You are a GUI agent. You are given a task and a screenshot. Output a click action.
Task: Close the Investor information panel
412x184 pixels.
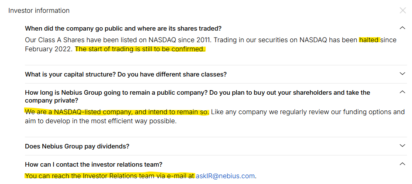coord(402,11)
